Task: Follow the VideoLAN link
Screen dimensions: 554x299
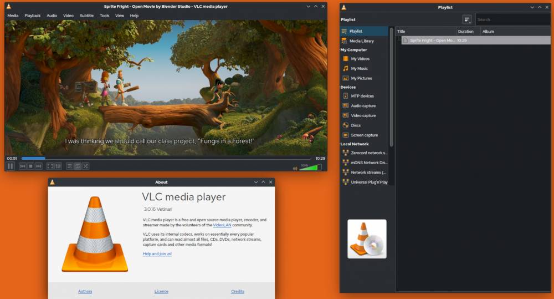Action: (x=222, y=225)
